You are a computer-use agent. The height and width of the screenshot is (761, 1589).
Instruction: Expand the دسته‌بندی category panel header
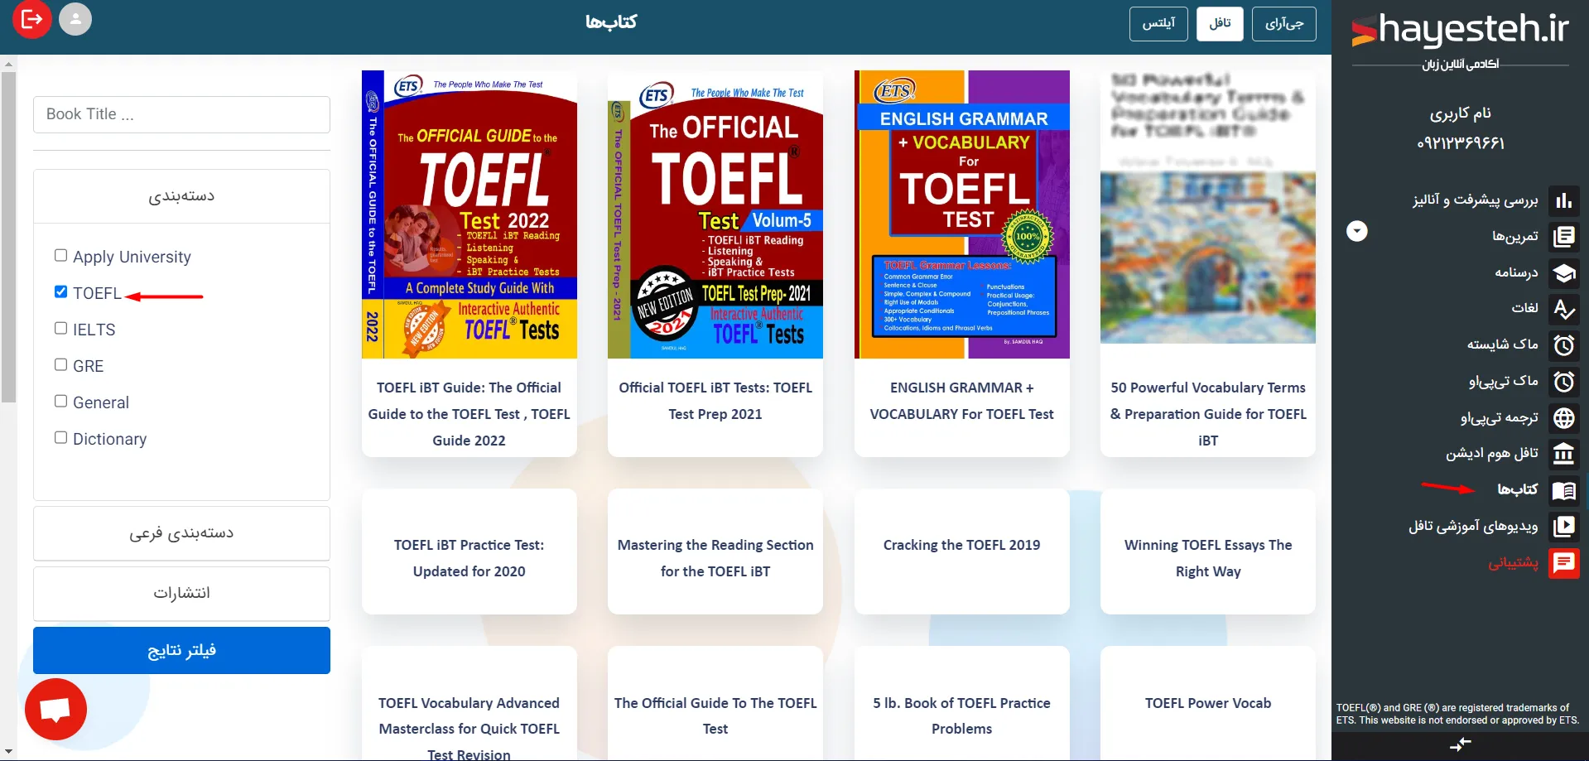click(x=181, y=196)
